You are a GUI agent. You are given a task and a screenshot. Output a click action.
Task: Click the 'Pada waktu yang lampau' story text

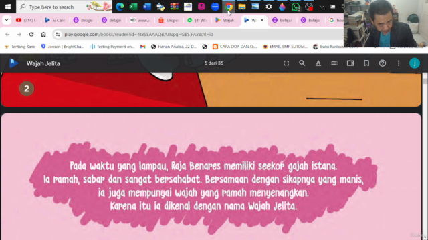click(203, 186)
